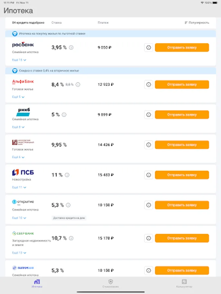
Task: Expand "Ещё 11" offers under ПСБ
Action: (19, 188)
